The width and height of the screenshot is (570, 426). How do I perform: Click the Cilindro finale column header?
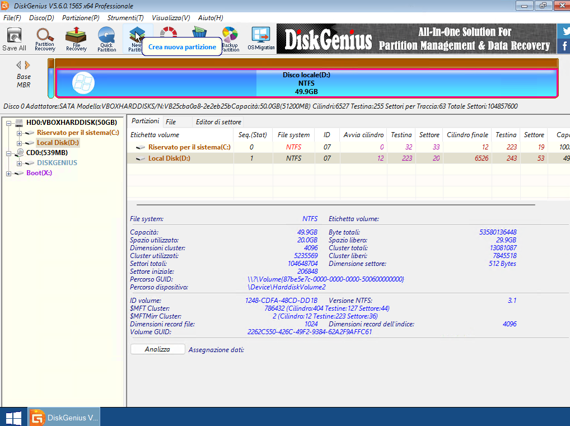468,135
